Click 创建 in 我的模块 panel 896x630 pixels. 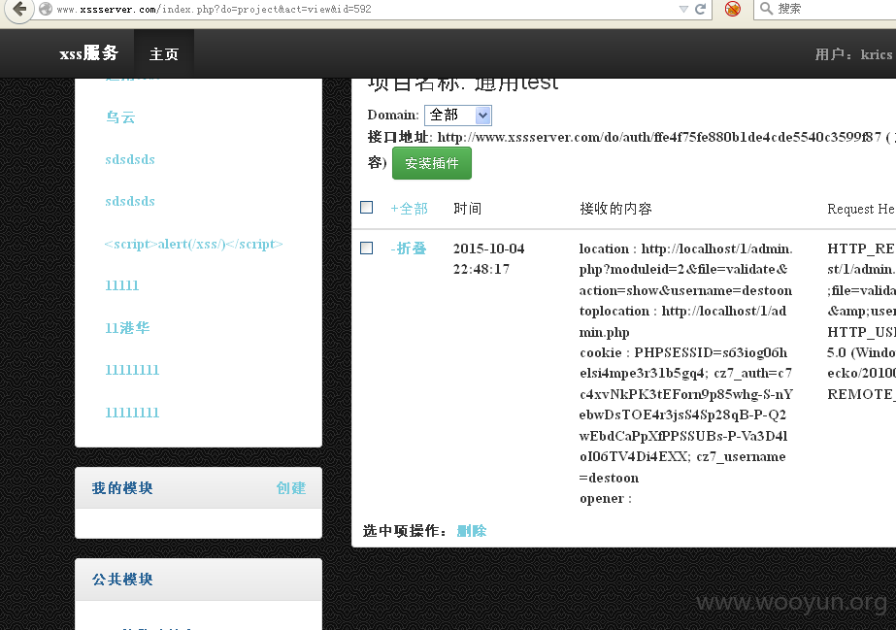pos(291,488)
